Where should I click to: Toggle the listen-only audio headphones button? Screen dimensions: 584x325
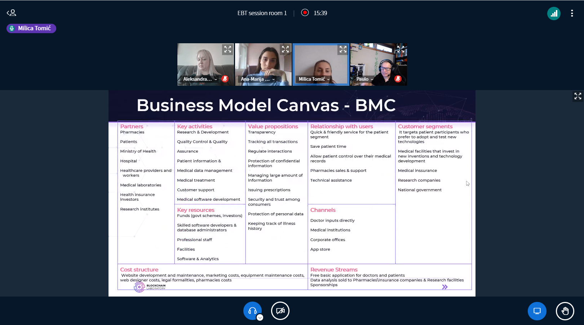(252, 311)
